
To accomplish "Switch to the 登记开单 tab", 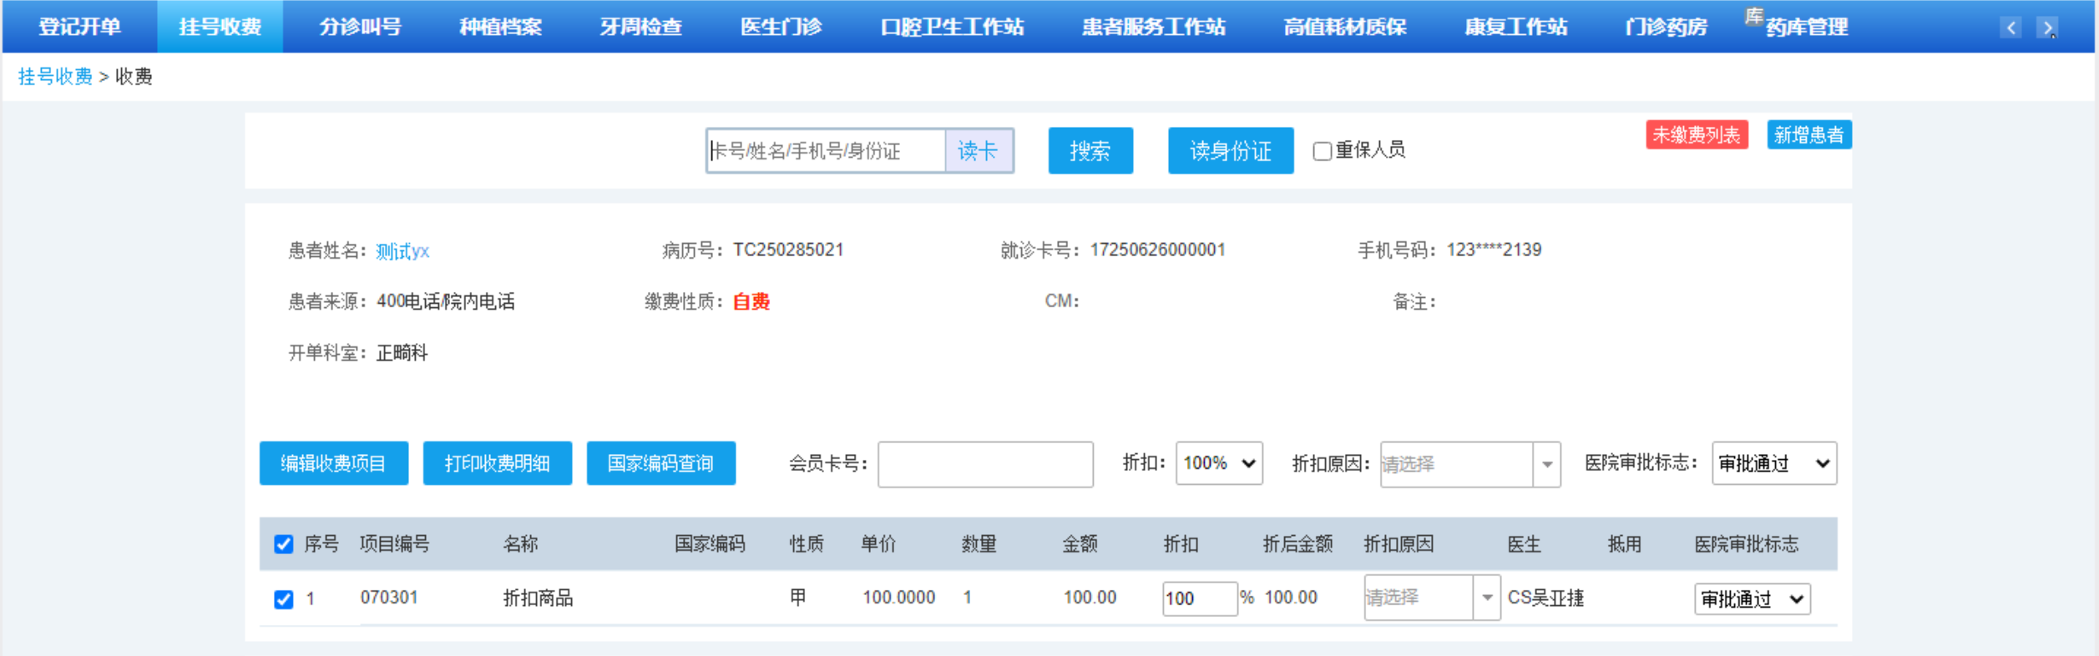I will click(79, 27).
